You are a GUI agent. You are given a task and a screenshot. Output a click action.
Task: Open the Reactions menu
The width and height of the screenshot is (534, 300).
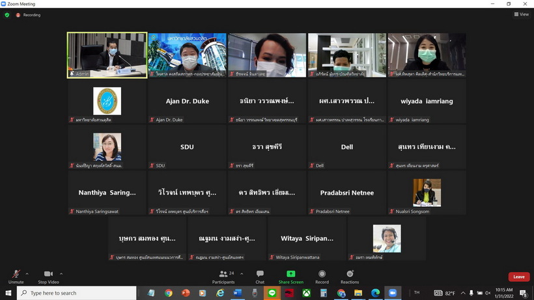coord(350,277)
